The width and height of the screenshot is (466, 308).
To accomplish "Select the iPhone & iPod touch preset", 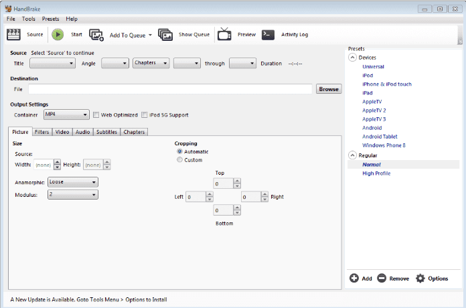I will coord(387,84).
